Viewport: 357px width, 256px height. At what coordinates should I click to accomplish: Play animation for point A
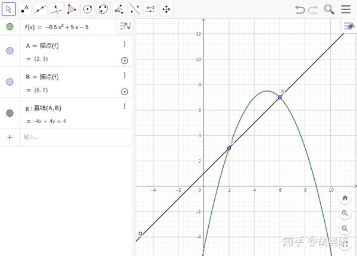coord(124,60)
